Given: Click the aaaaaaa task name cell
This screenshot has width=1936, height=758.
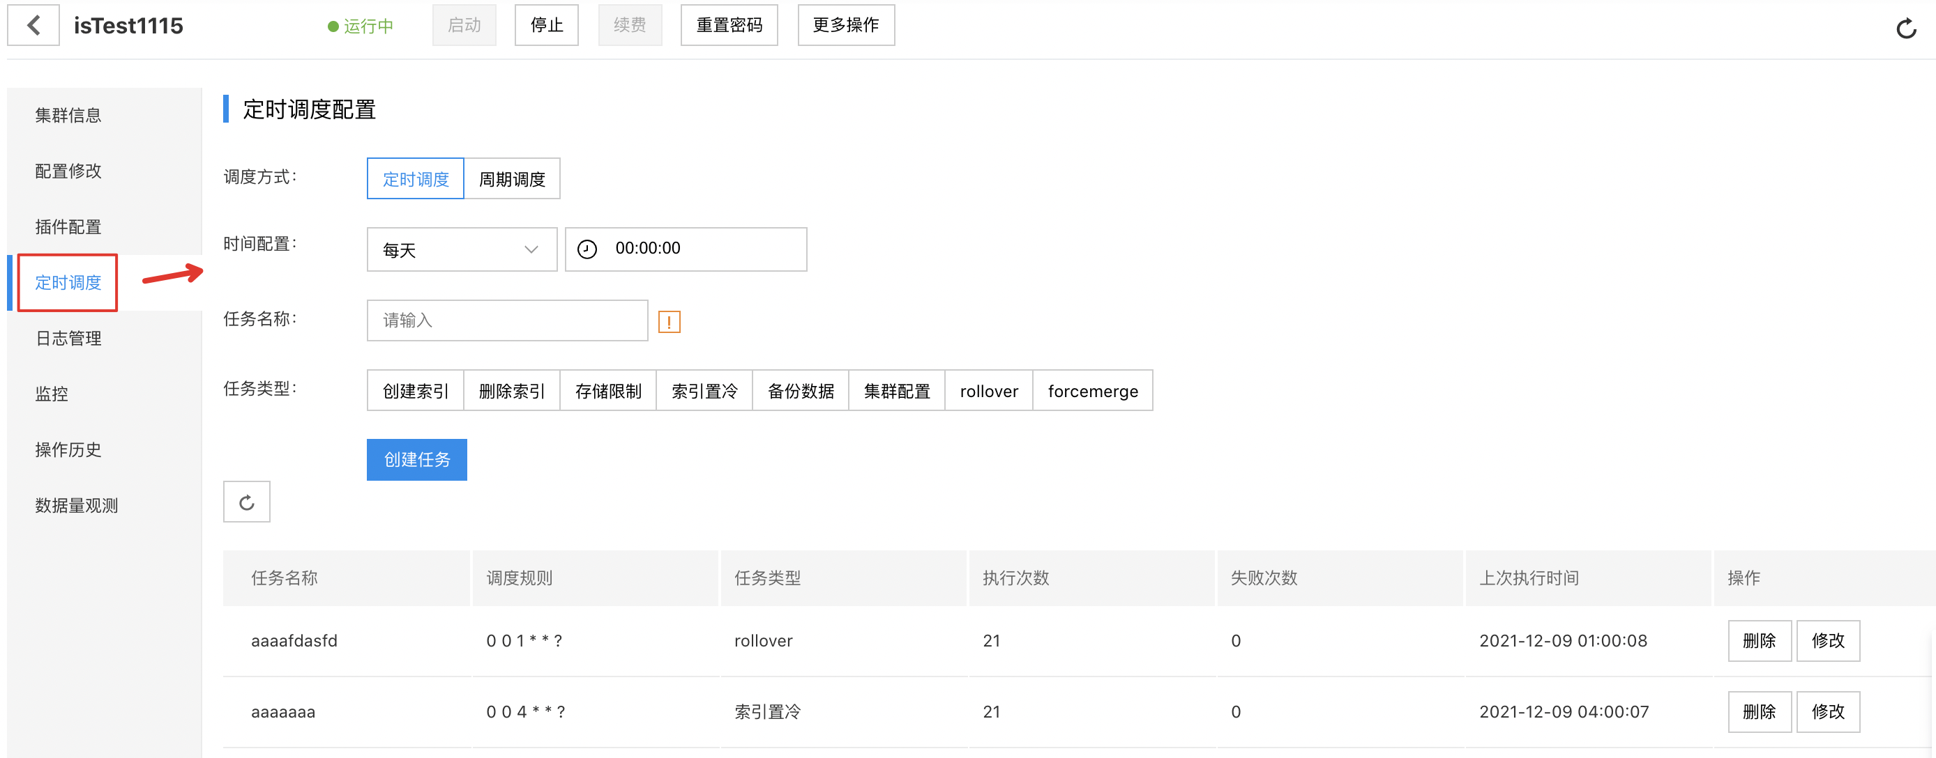Looking at the screenshot, I should [x=282, y=711].
